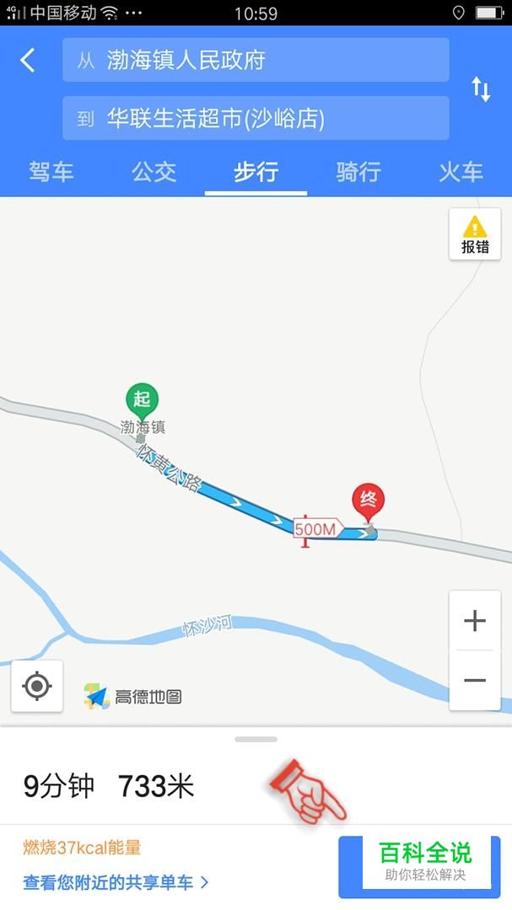Tap the 9分钟 733米 route summary
This screenshot has width=512, height=910.
[109, 786]
